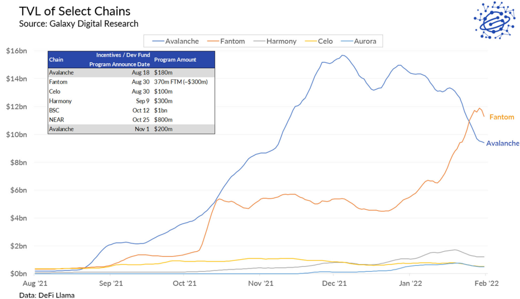Click the Dec '21 x-axis label
Screen dimensions: 520x299
(334, 283)
